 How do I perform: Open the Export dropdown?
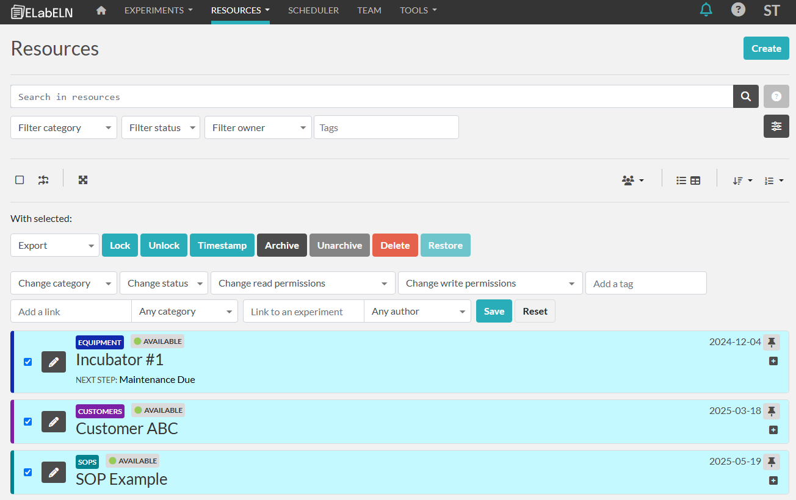55,245
